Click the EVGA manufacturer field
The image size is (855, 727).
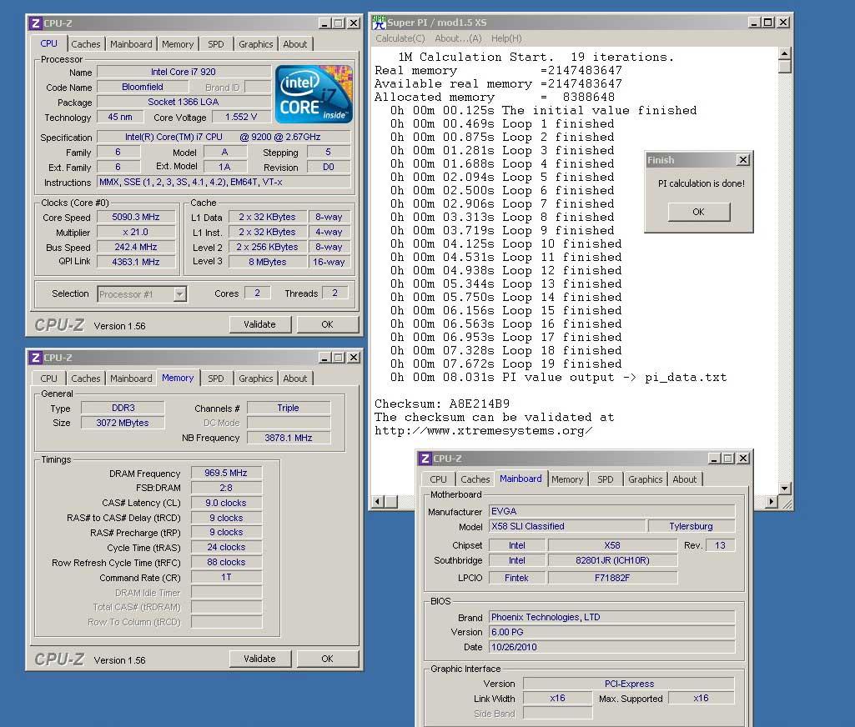[x=611, y=511]
